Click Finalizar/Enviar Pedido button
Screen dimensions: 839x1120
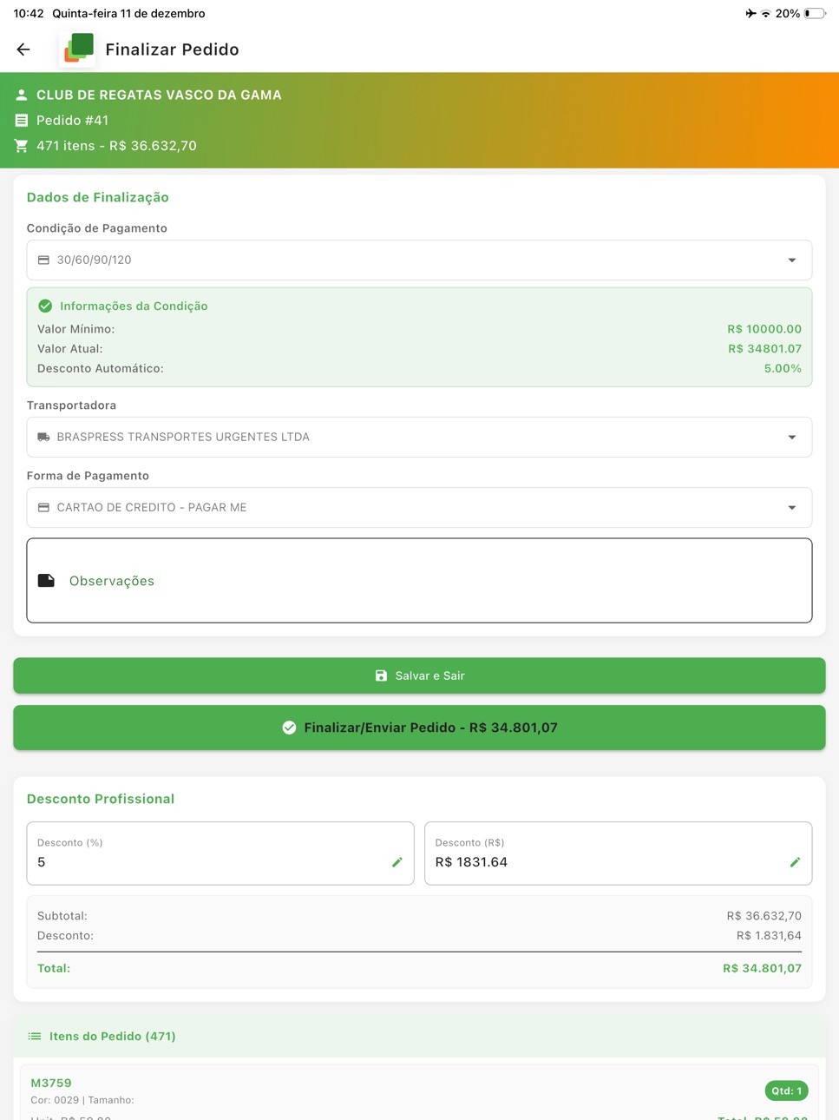point(419,728)
